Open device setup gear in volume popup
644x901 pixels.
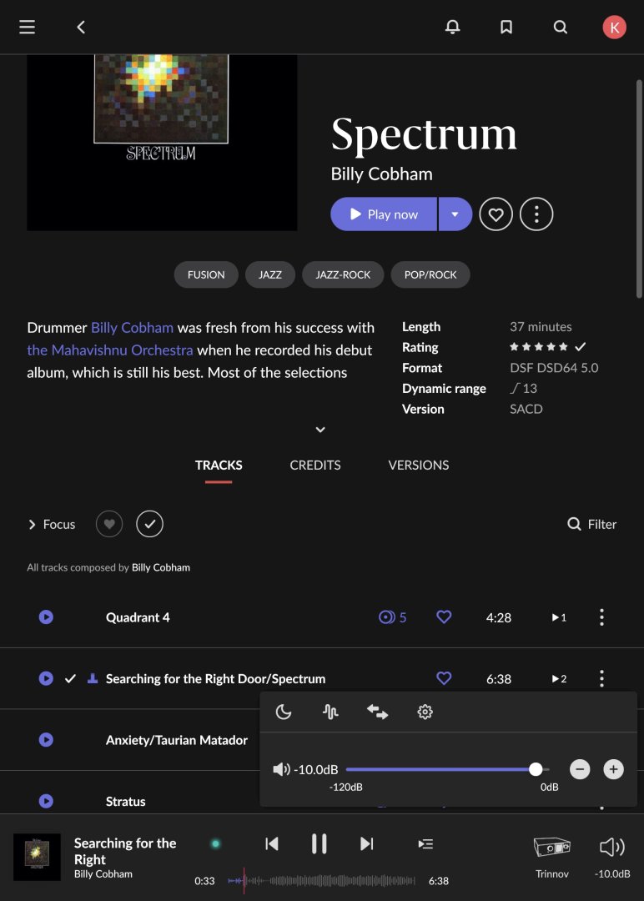click(x=425, y=712)
